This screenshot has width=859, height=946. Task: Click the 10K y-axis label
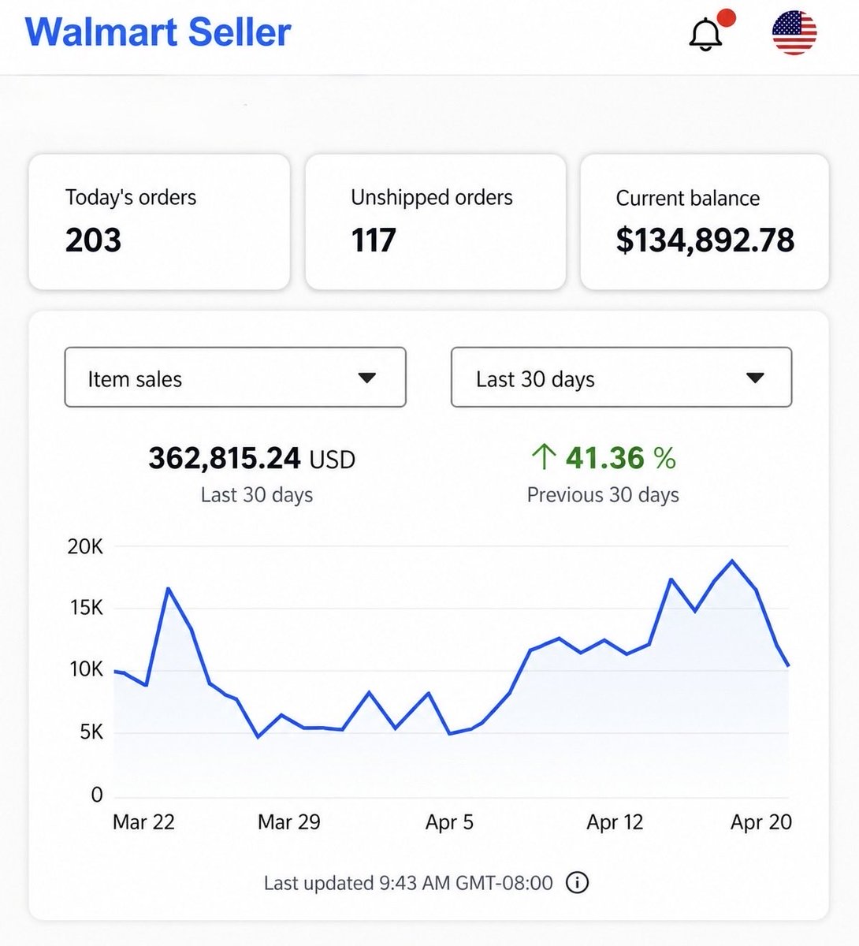coord(86,669)
